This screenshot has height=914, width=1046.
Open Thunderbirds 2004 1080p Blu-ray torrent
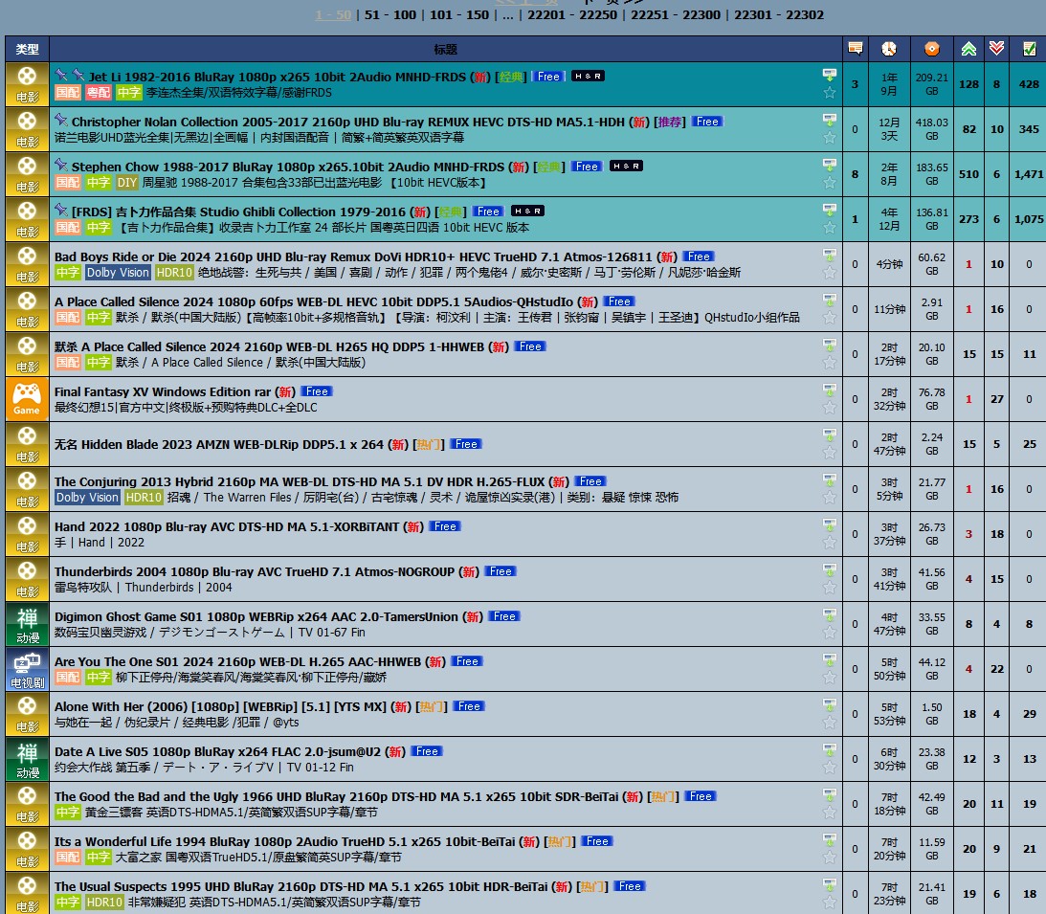tap(255, 571)
